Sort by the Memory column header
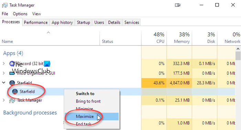The height and width of the screenshot is (130, 241). click(x=179, y=38)
